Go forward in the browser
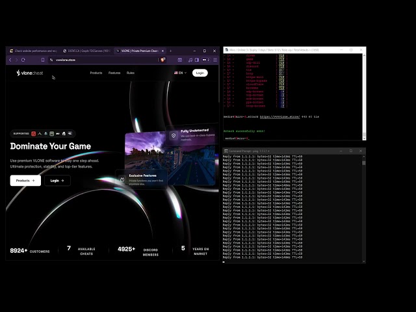416x312 pixels. pos(16,60)
